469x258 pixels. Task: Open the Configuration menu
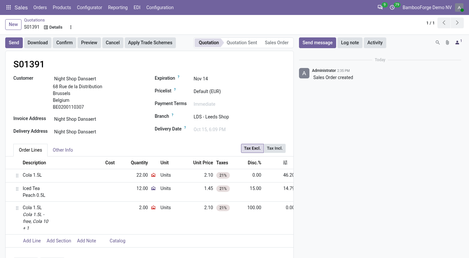(160, 7)
